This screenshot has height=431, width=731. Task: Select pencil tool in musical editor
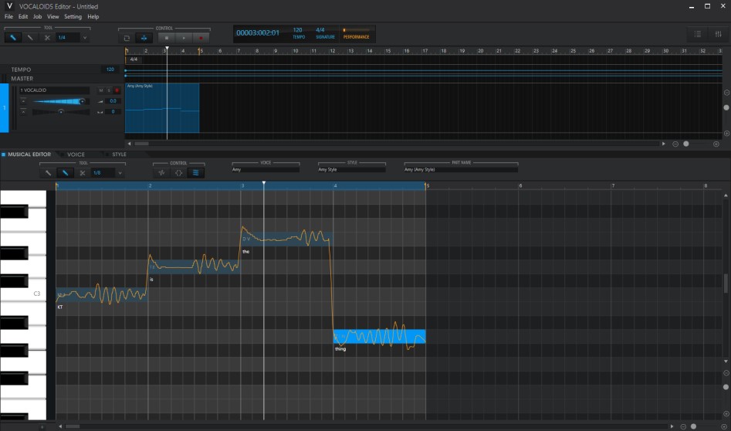point(66,172)
